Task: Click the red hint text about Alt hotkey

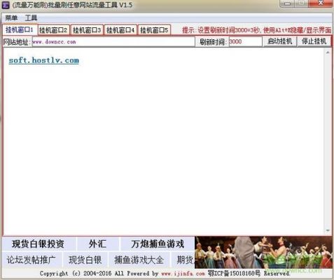Action: click(256, 30)
